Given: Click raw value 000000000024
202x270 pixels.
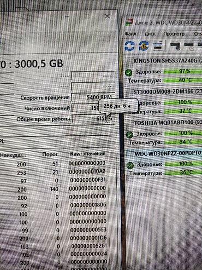Looking at the screenshot, I should pyautogui.click(x=89, y=254).
